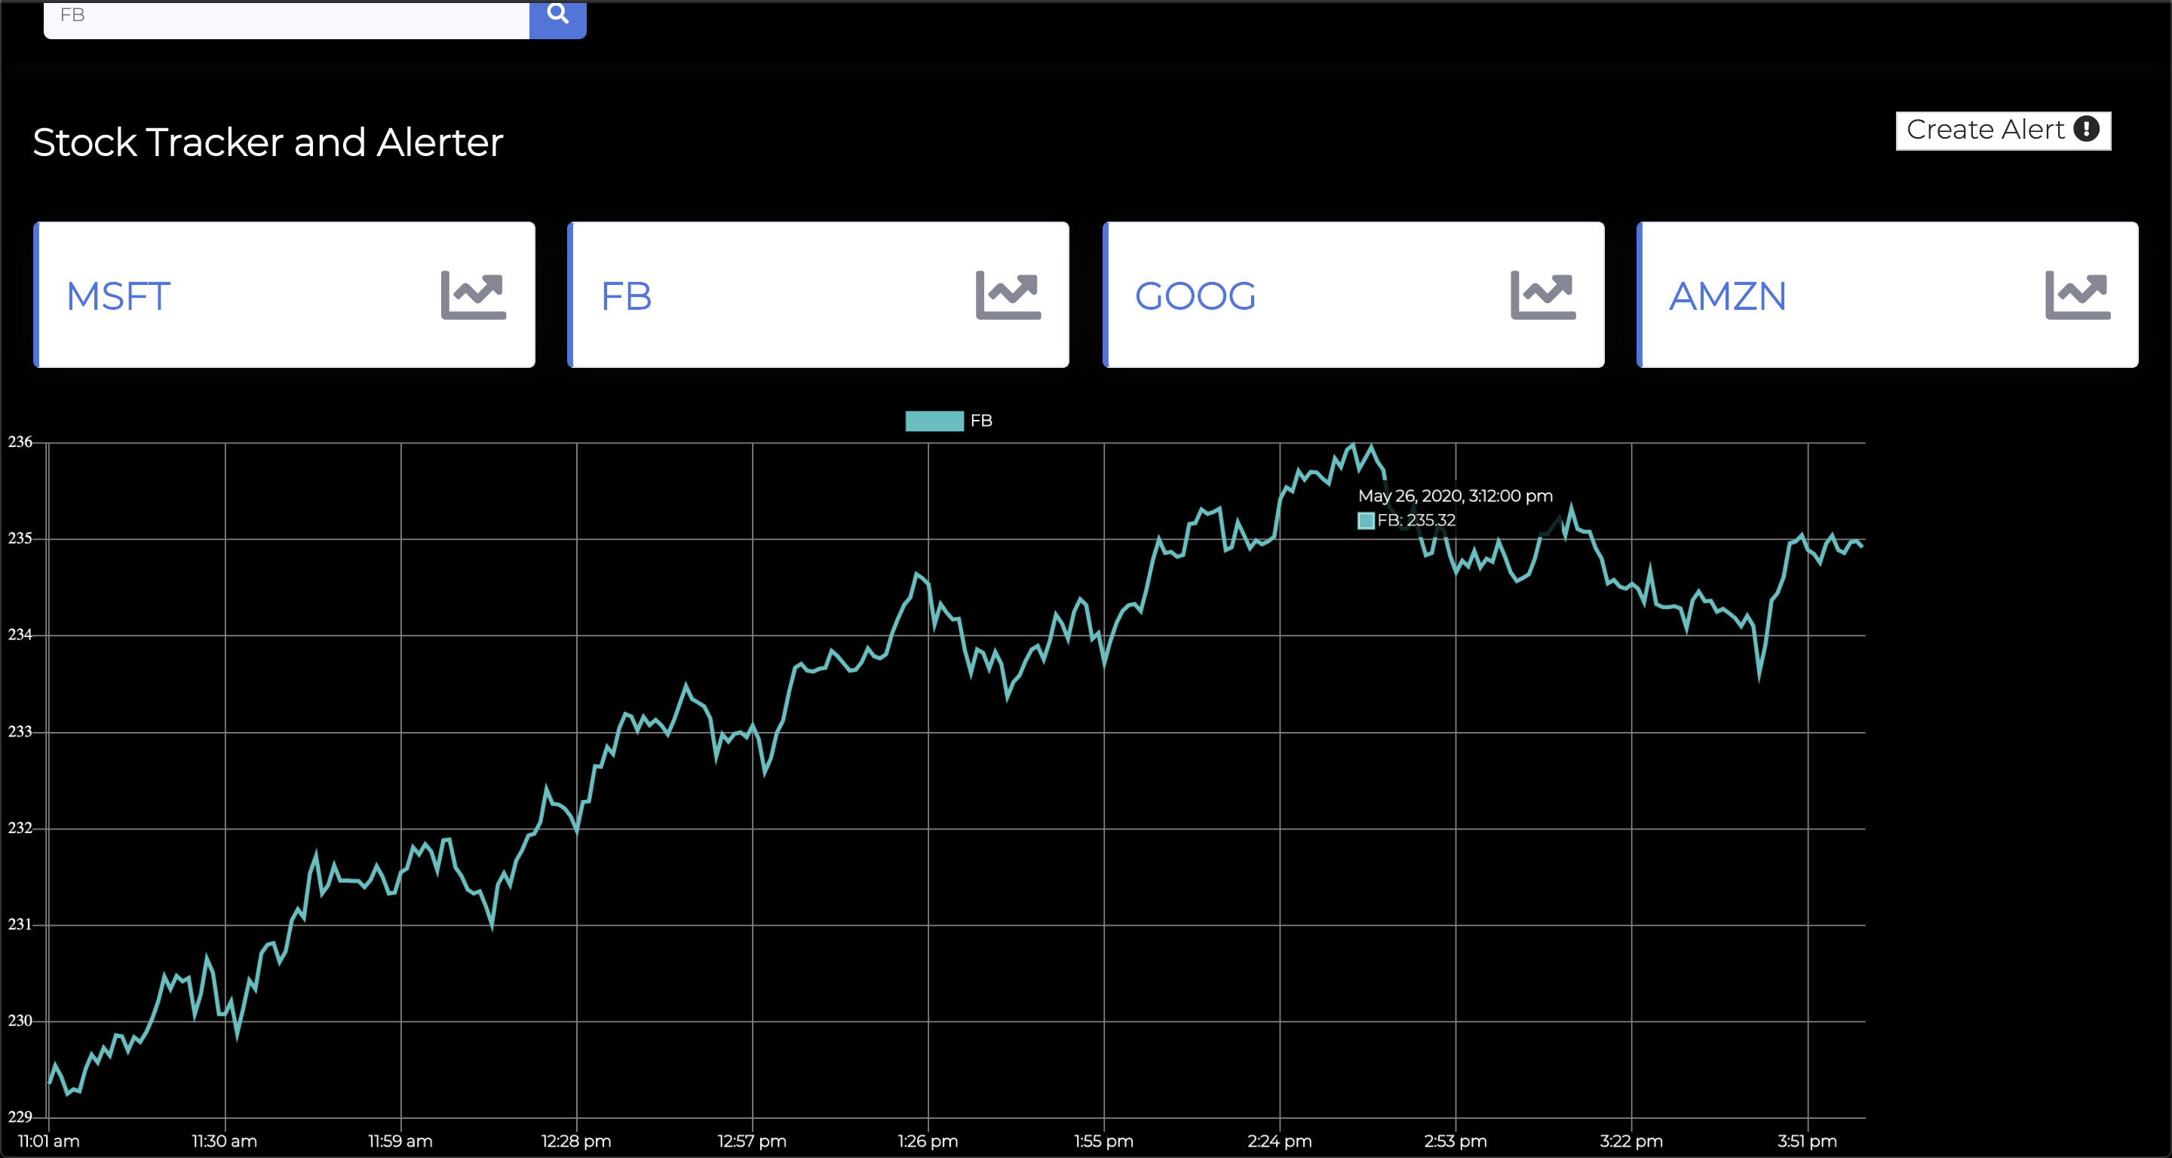Viewport: 2172px width, 1158px height.
Task: Open the FB stock link
Action: (626, 297)
